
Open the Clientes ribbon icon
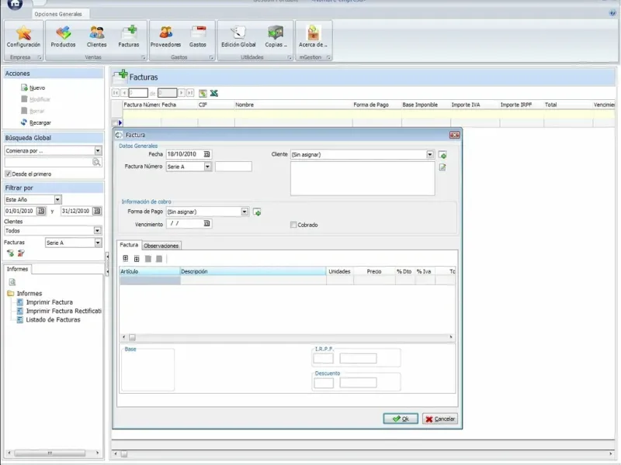97,36
